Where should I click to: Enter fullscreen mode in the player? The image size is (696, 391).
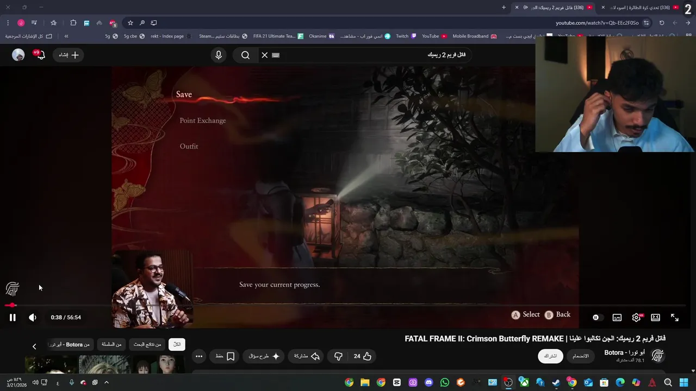pos(675,317)
